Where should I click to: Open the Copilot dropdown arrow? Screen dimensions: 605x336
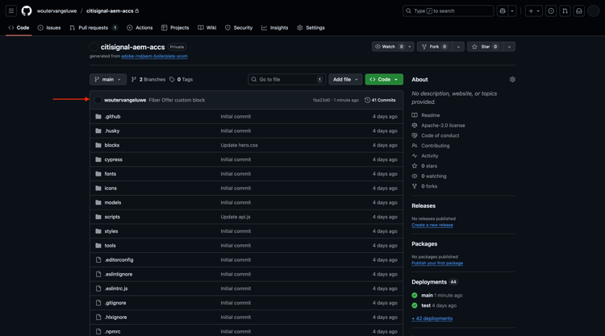pos(512,10)
